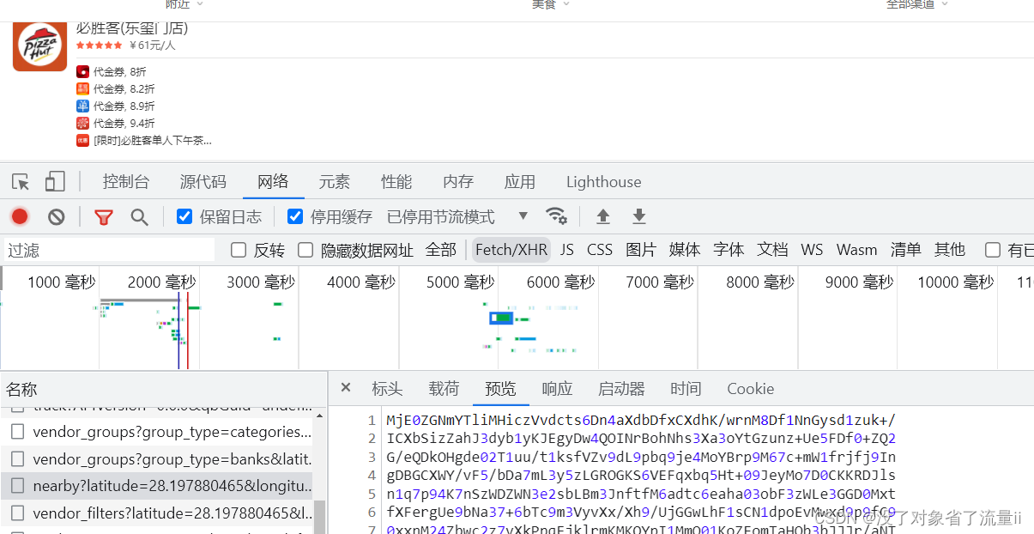Toggle the 停用缓存 checkbox
This screenshot has width=1034, height=534.
click(295, 216)
